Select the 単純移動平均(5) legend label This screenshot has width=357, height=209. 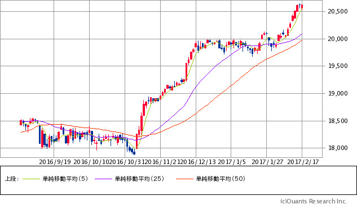click(x=65, y=179)
